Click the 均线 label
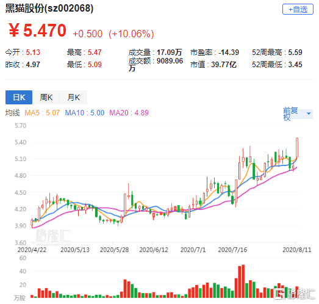This screenshot has width=319, height=304. click(x=13, y=112)
